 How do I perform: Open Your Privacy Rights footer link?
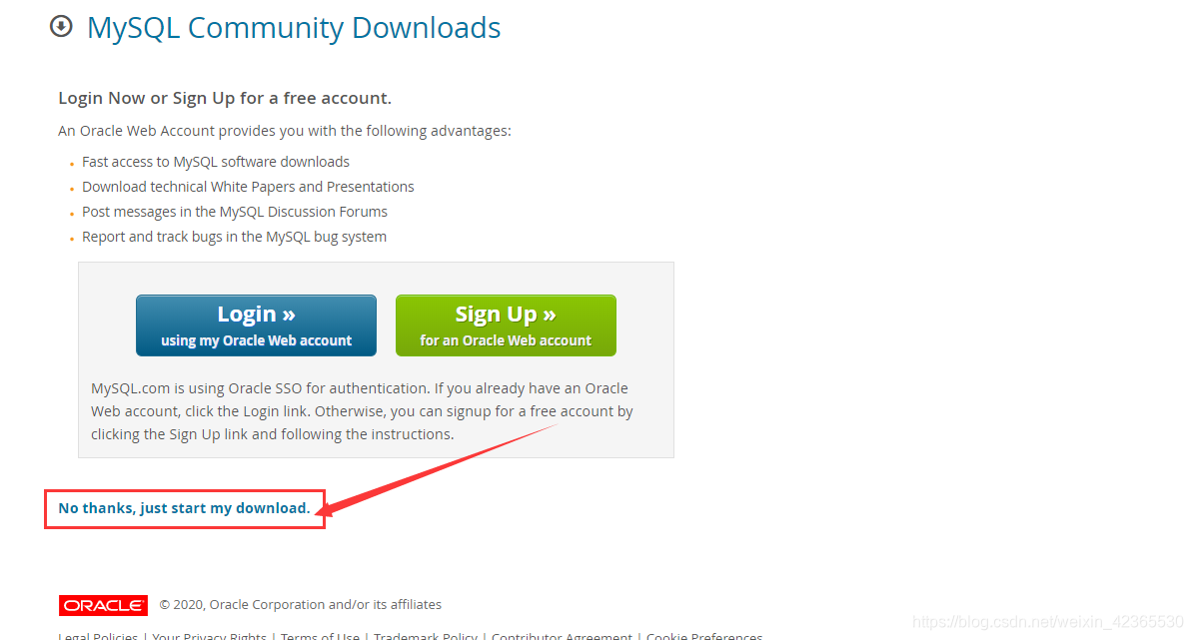click(209, 635)
